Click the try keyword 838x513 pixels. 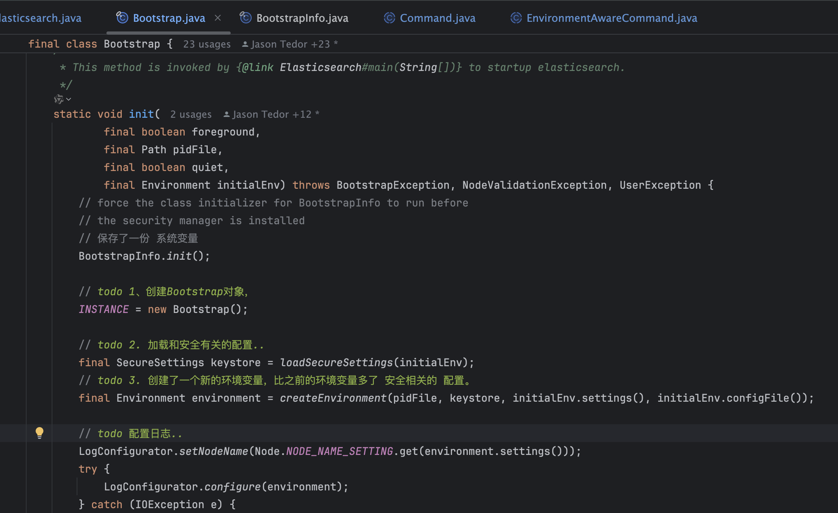(x=88, y=469)
